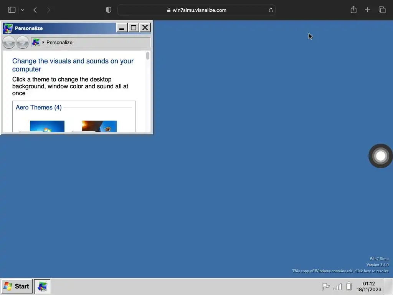
Task: Open the Start menu
Action: point(17,286)
